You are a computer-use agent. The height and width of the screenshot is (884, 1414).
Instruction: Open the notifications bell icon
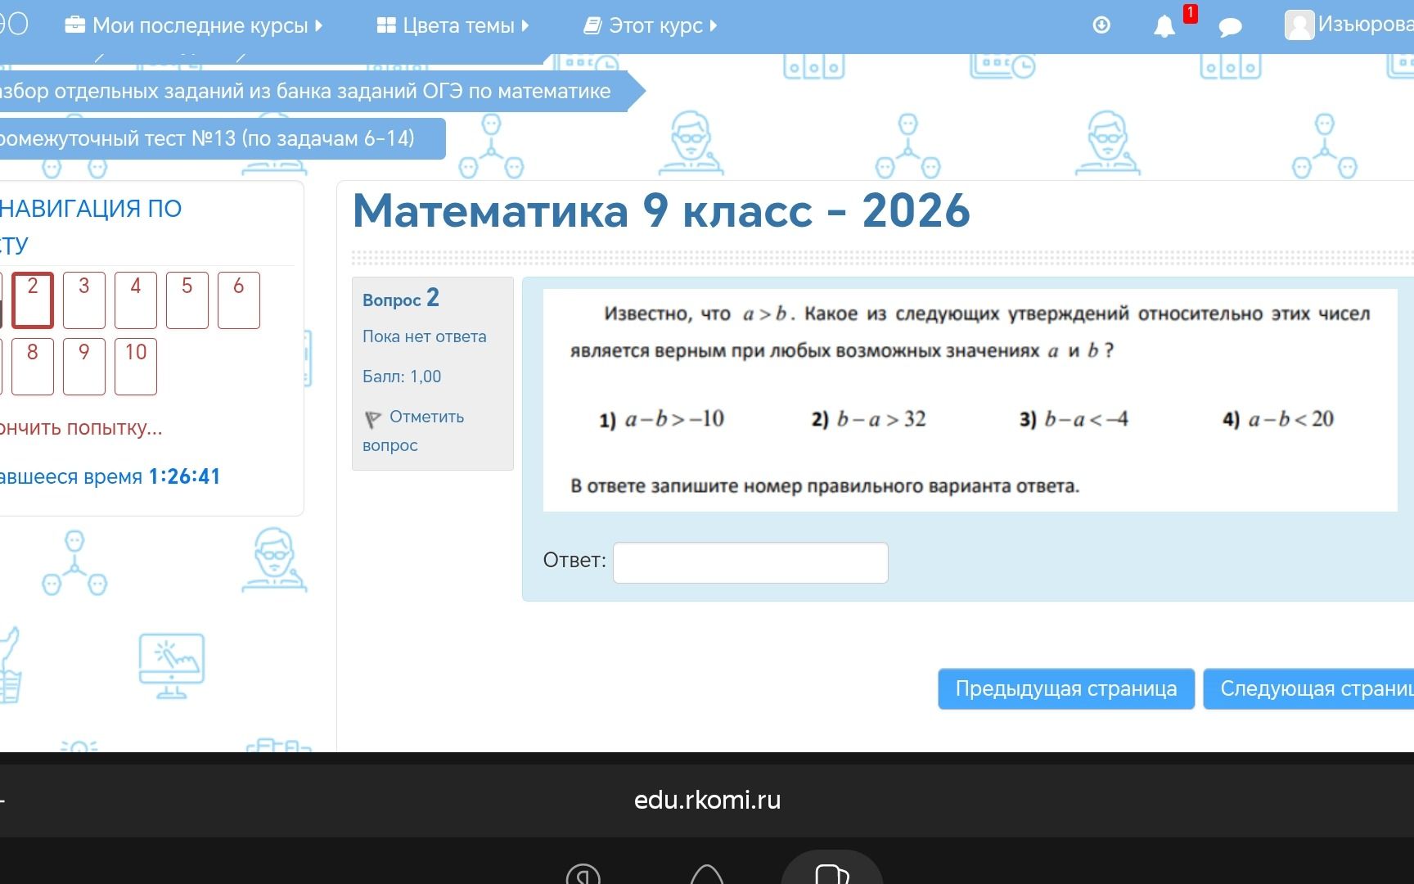[x=1164, y=27]
